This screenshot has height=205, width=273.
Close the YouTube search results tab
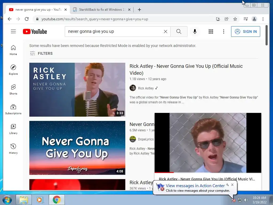(66, 10)
